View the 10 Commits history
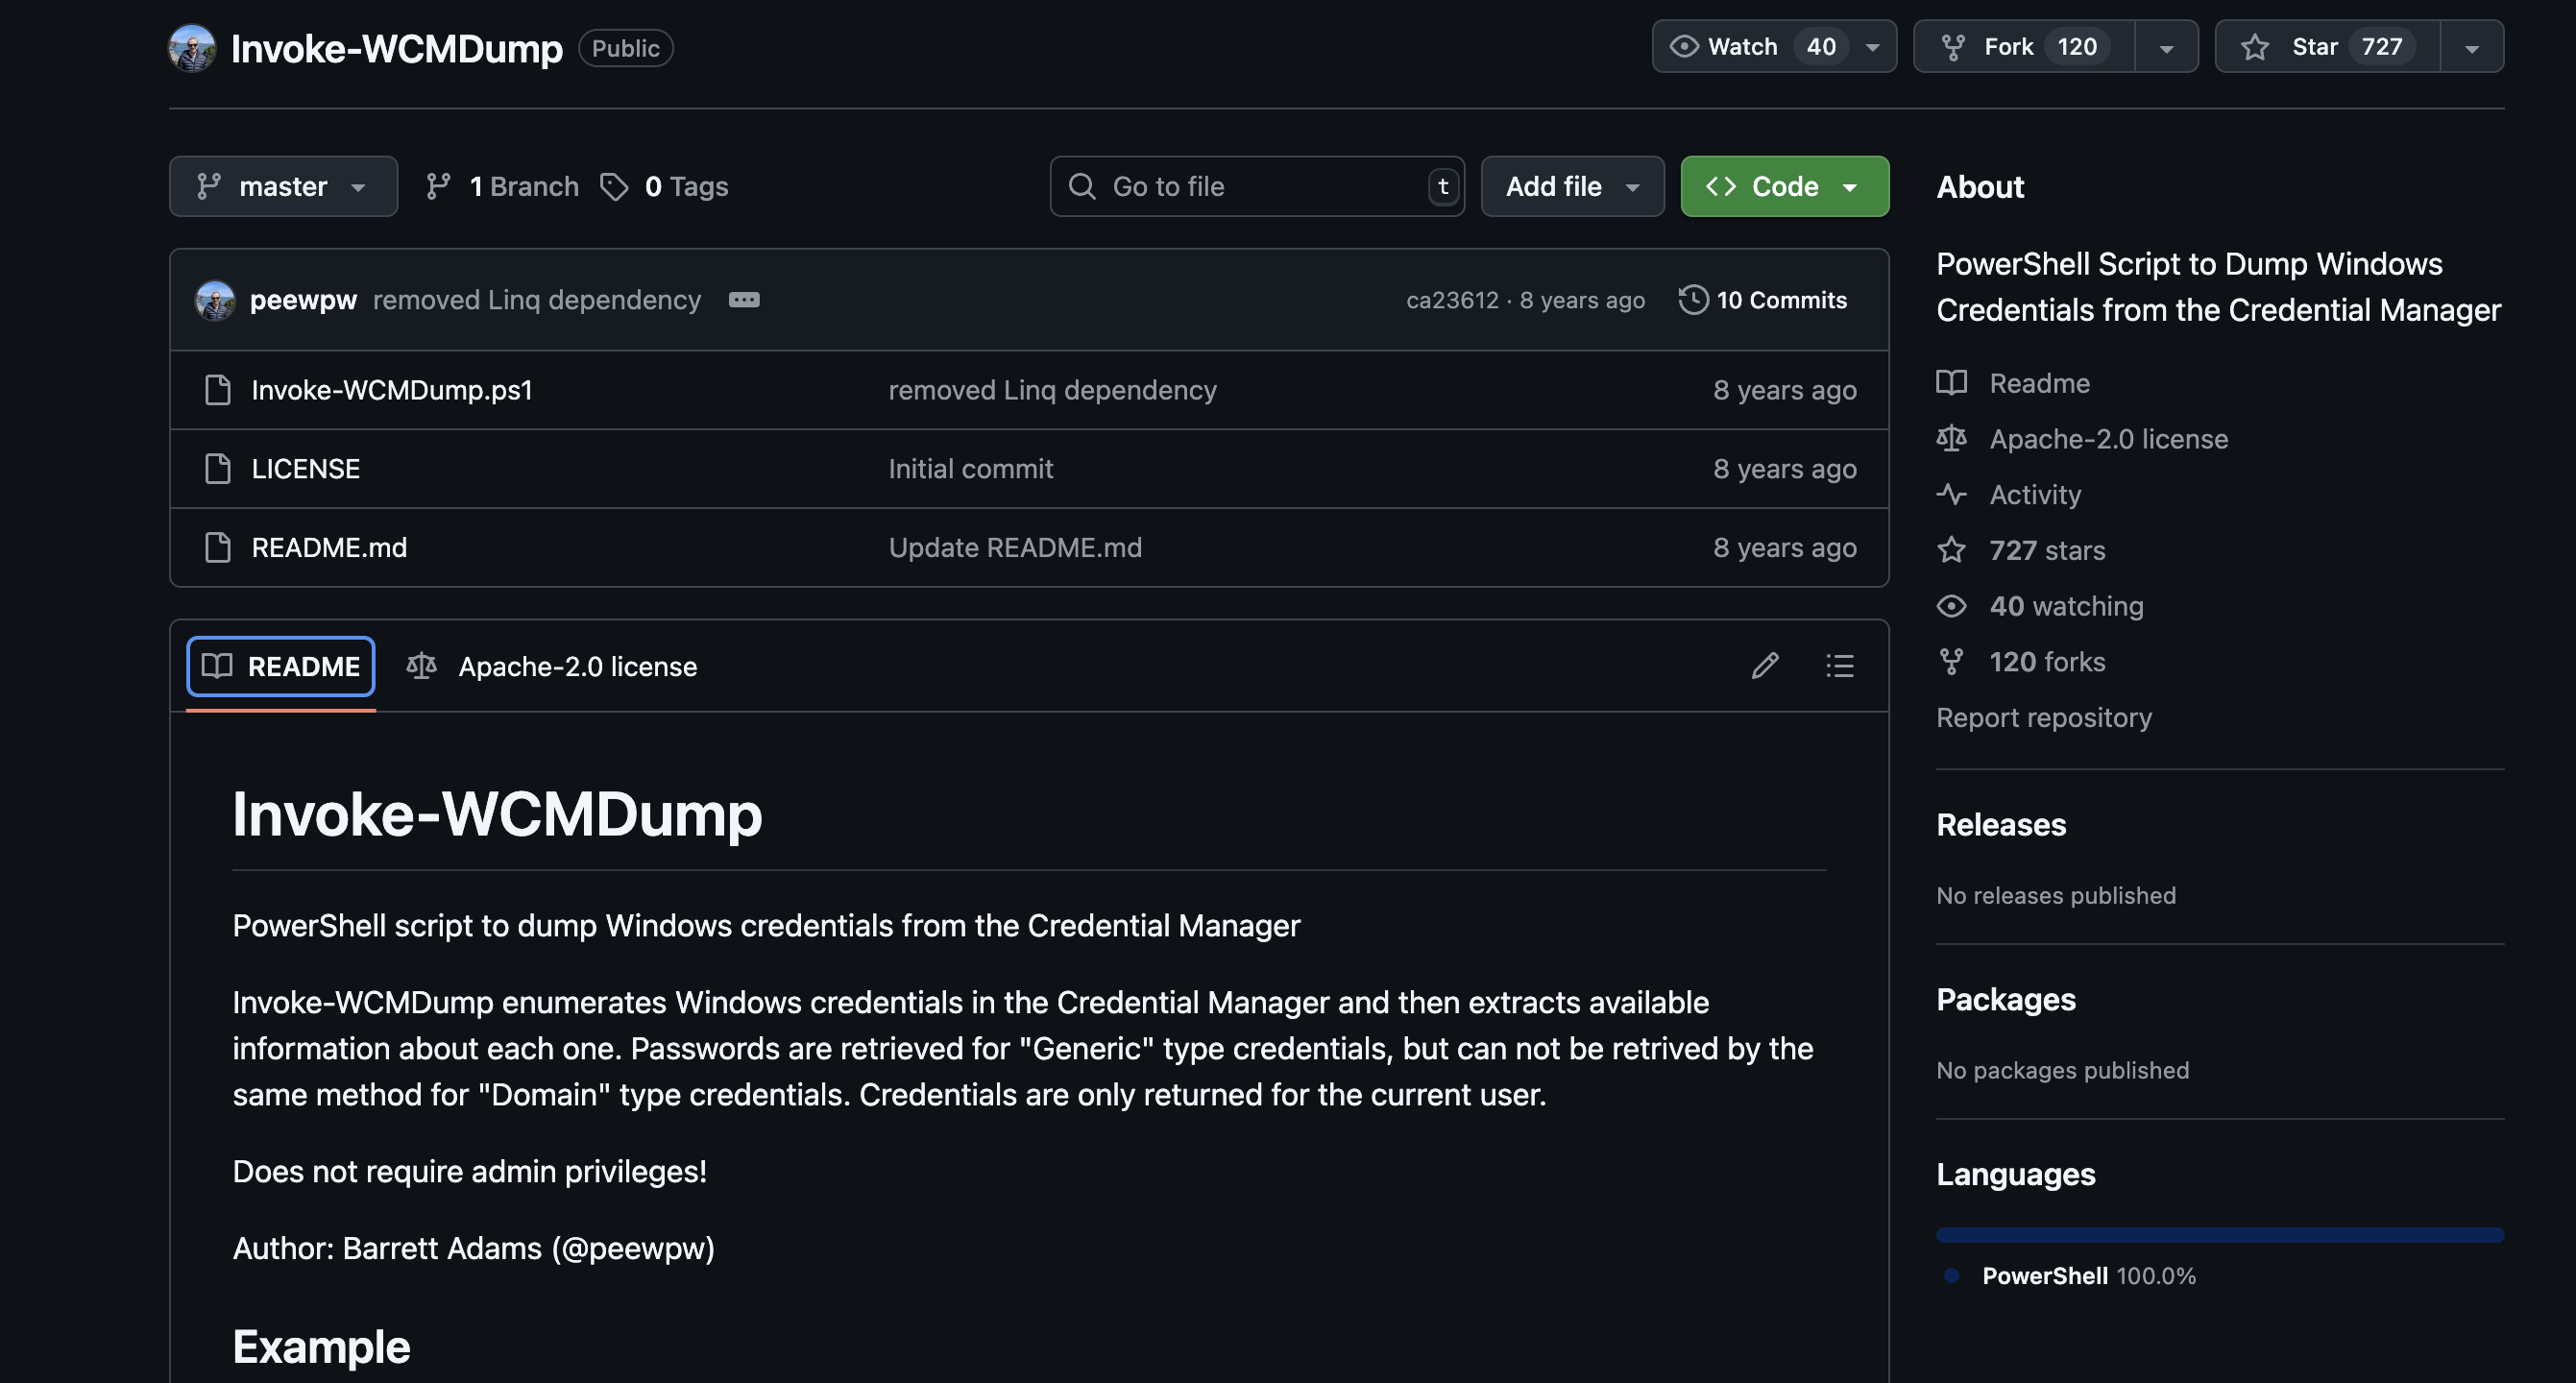This screenshot has width=2576, height=1383. pyautogui.click(x=1763, y=300)
